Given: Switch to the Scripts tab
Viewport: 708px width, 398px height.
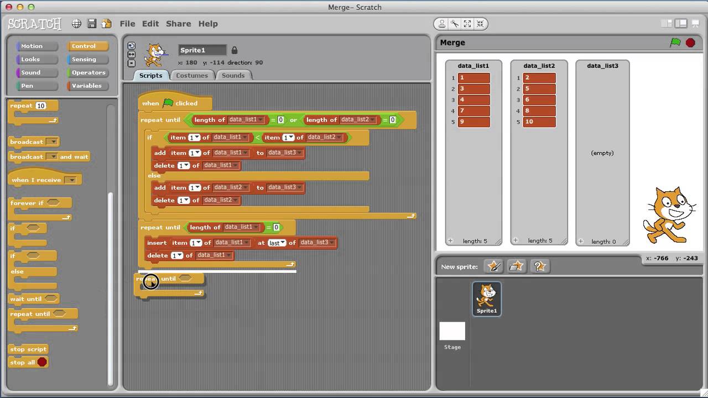Looking at the screenshot, I should [150, 75].
